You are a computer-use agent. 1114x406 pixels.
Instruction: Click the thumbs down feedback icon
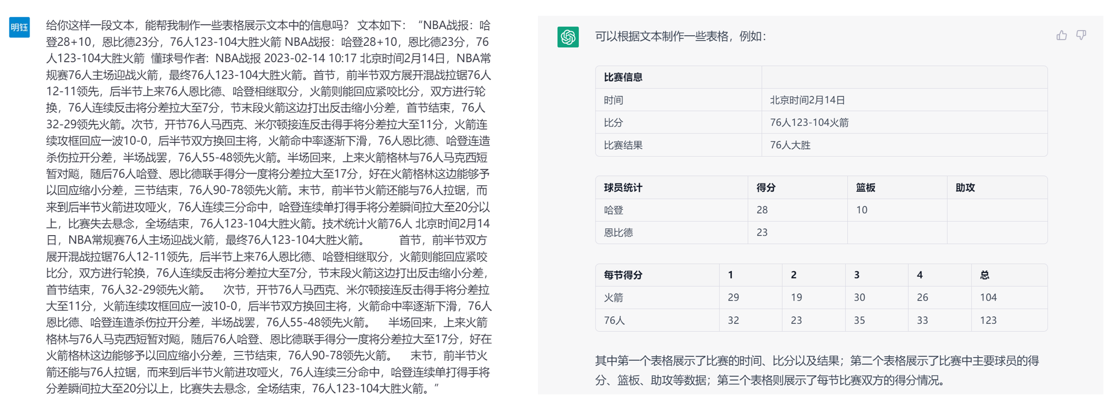[1081, 35]
